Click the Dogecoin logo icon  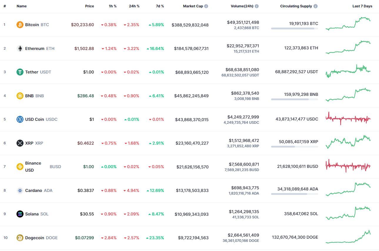tap(20, 238)
